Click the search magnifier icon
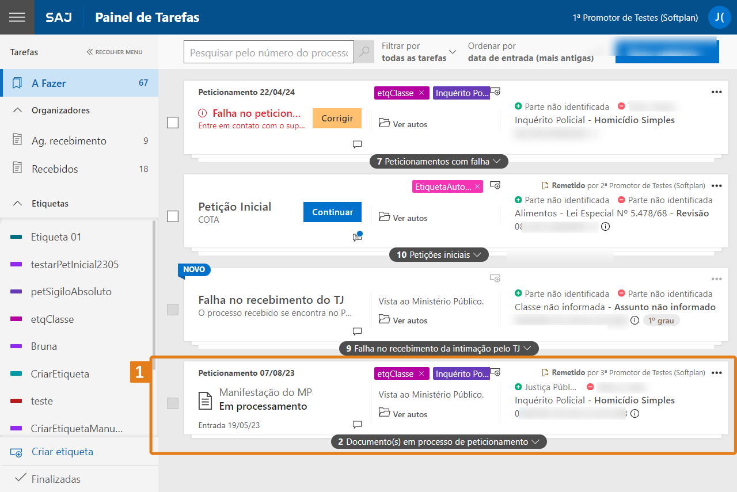The height and width of the screenshot is (492, 737). point(364,52)
